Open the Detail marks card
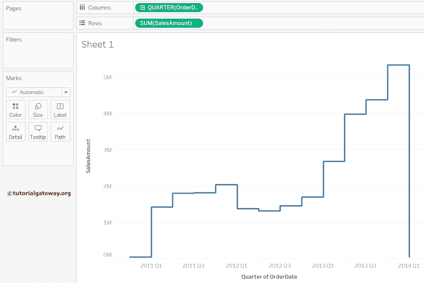424x283 pixels. [x=16, y=129]
